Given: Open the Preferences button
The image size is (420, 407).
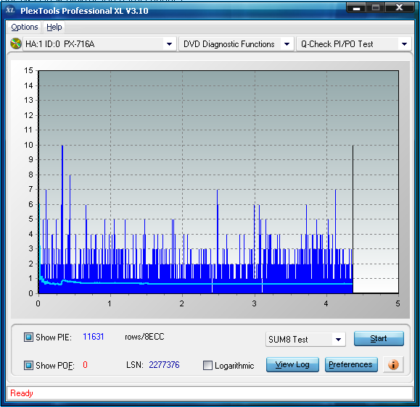Looking at the screenshot, I should coord(351,365).
